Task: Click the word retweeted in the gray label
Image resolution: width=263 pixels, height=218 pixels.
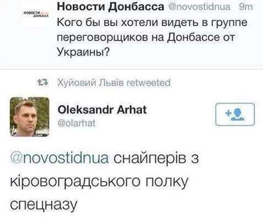Action: click(x=149, y=83)
